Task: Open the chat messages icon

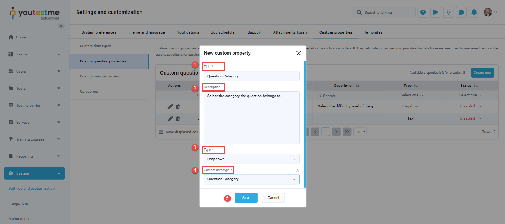Action: (x=461, y=12)
